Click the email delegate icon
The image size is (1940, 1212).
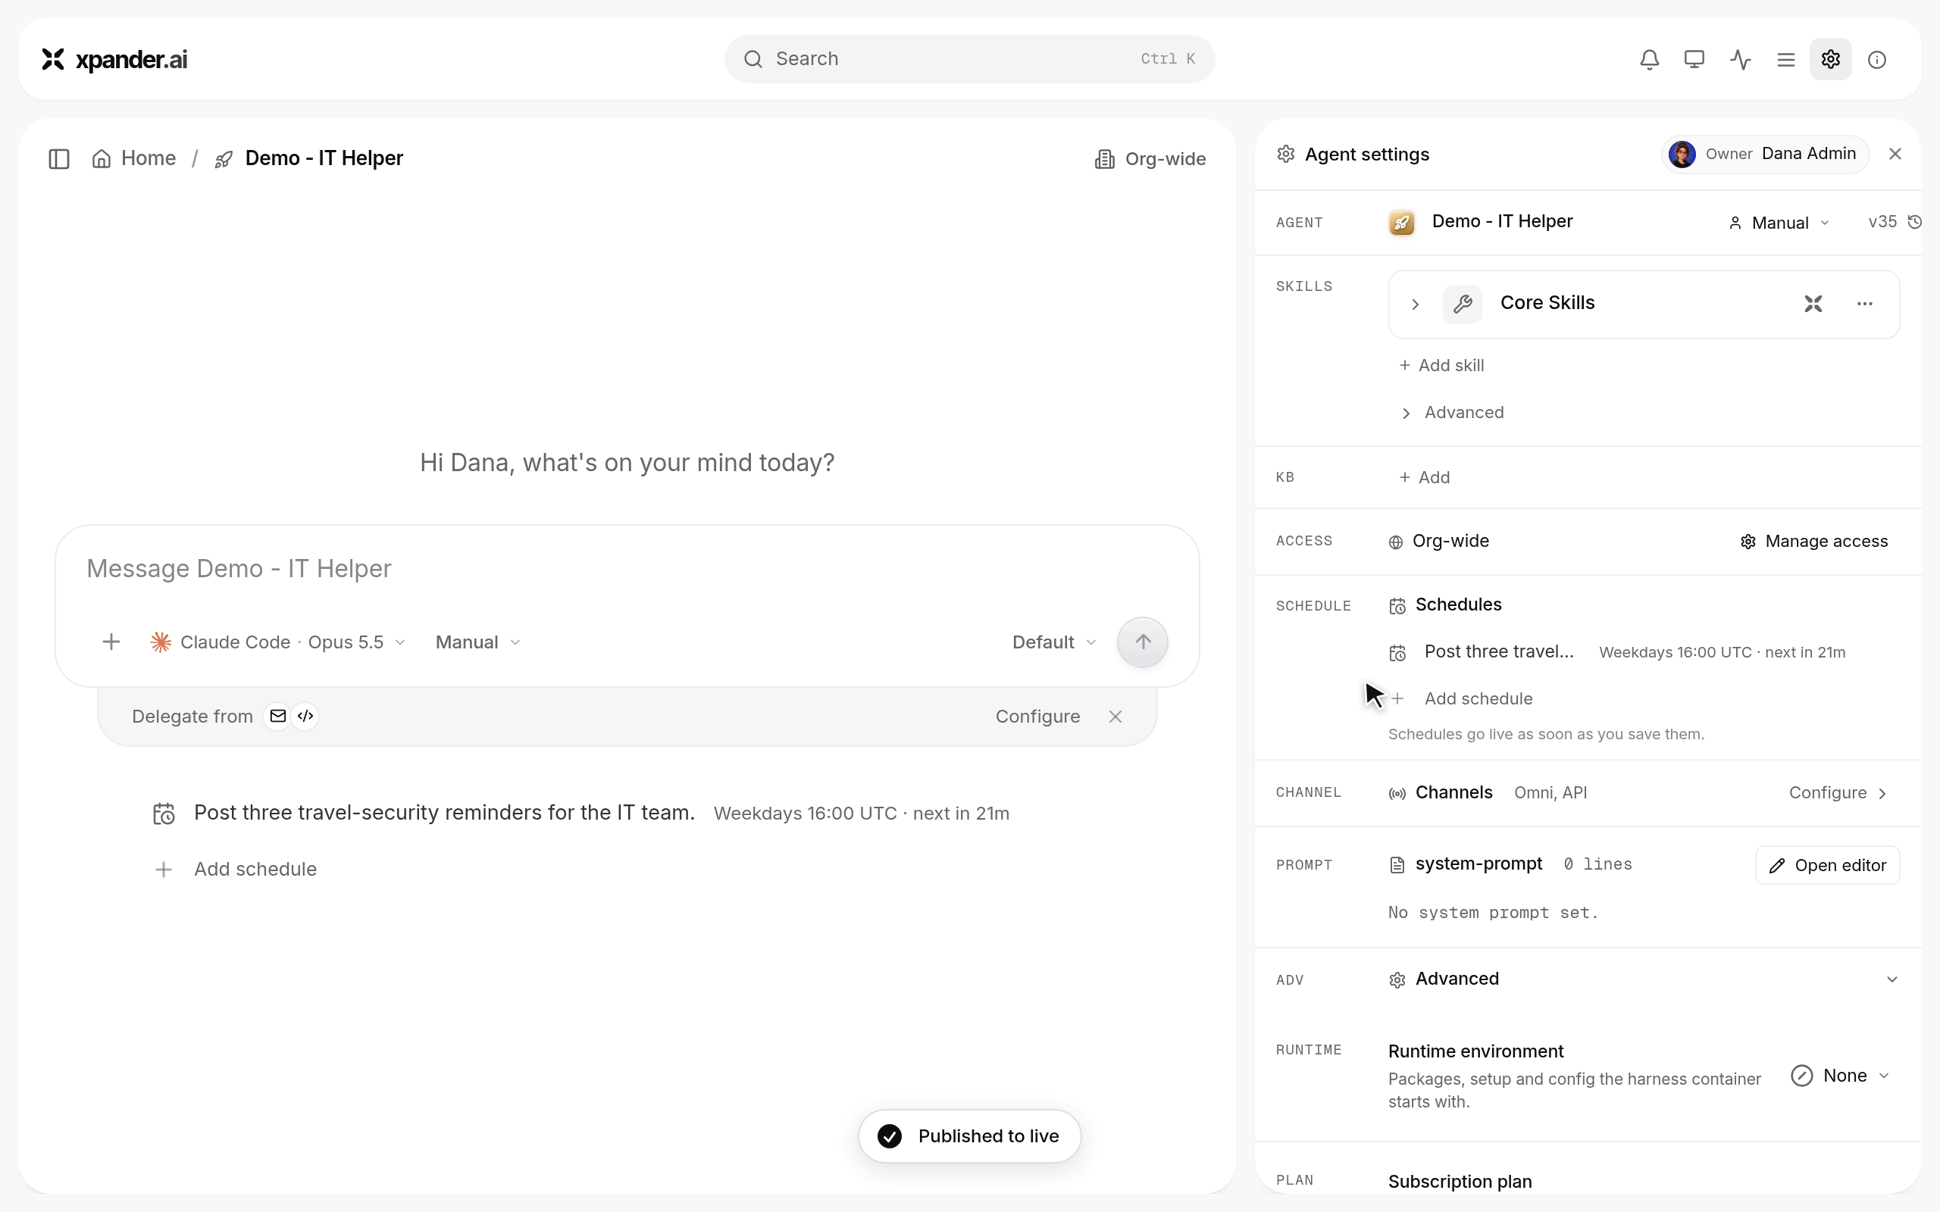[x=278, y=716]
